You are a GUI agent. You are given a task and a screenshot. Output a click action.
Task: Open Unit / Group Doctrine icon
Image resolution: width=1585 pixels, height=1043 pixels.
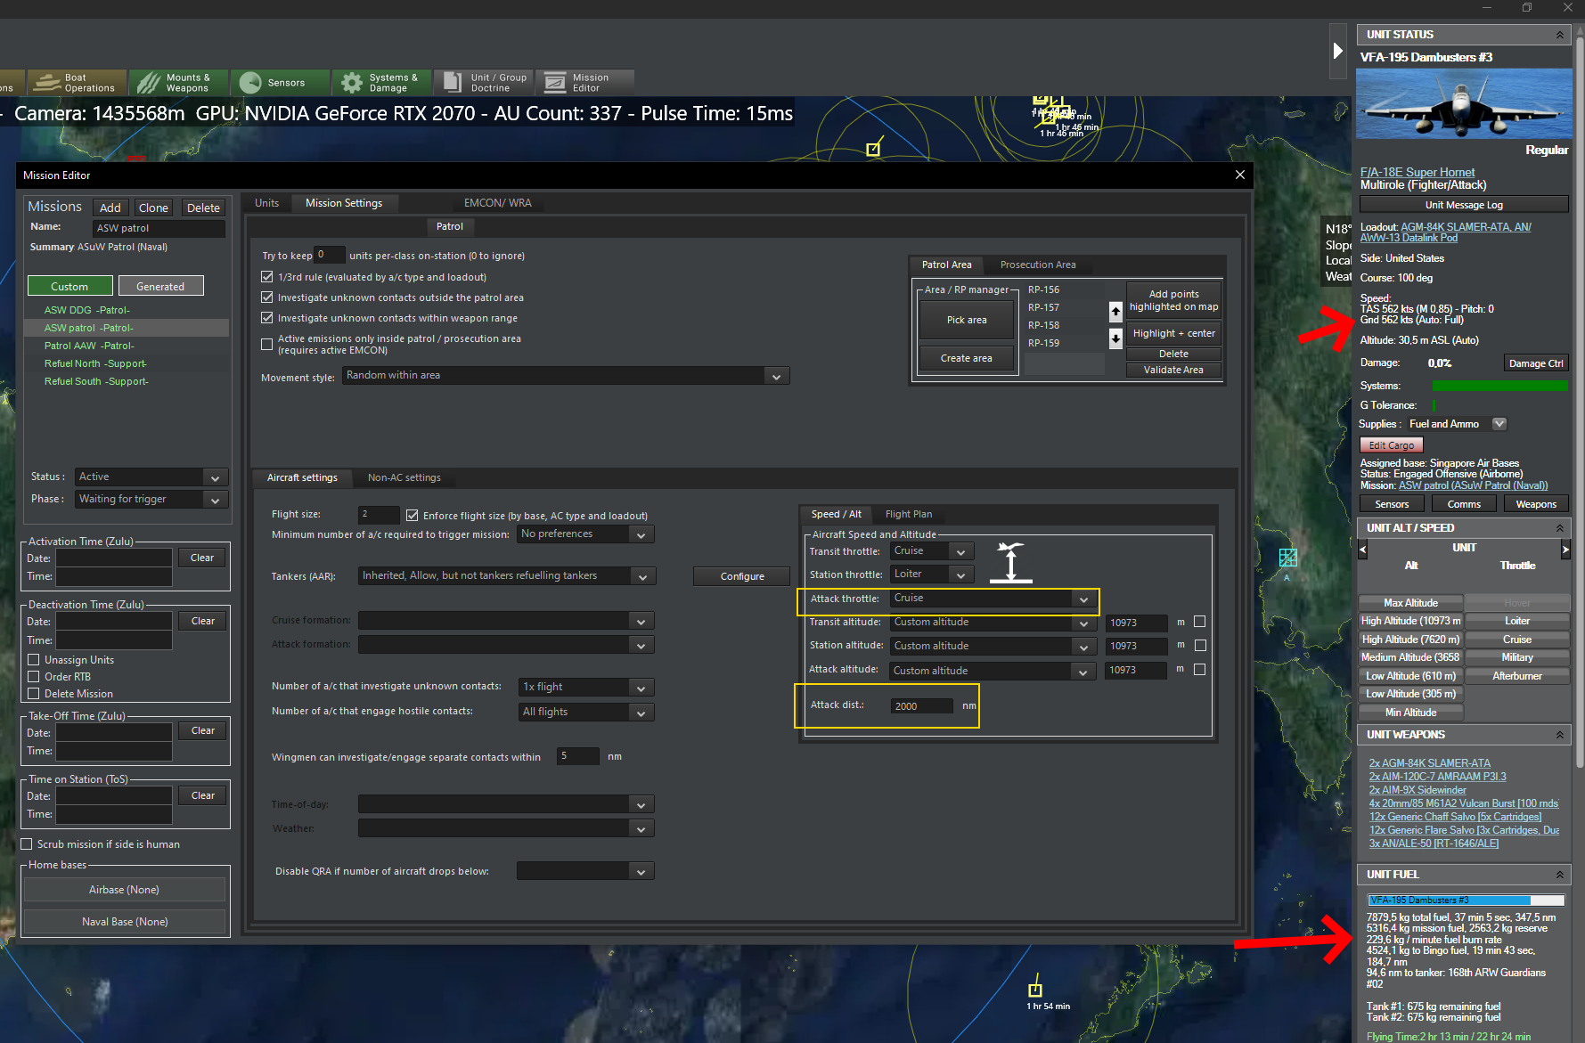pos(453,83)
